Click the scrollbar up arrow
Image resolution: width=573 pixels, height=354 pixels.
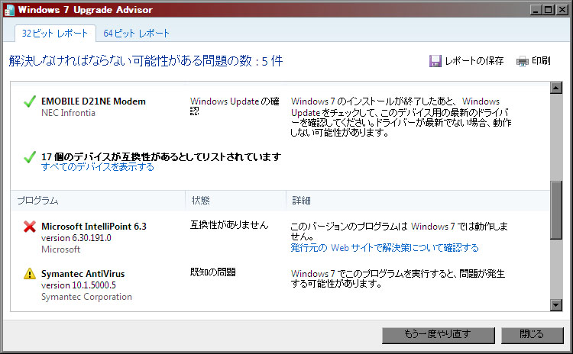click(x=556, y=90)
